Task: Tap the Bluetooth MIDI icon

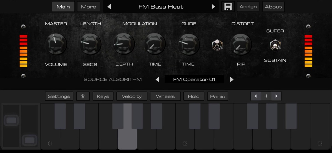Action: point(83,96)
